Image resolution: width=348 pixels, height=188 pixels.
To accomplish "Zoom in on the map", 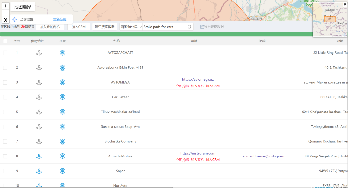I will coord(6,6).
